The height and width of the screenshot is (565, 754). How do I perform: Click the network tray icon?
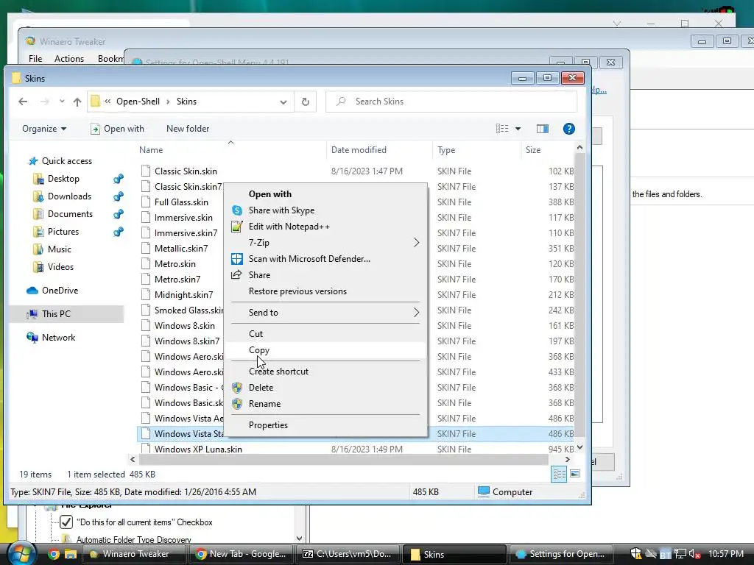(x=680, y=554)
